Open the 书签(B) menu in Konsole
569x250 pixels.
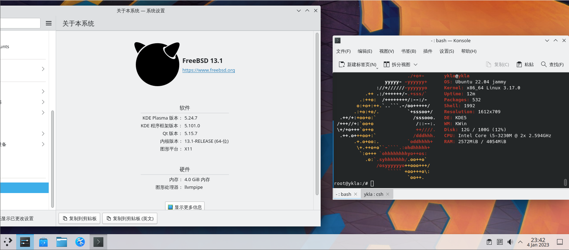[408, 51]
